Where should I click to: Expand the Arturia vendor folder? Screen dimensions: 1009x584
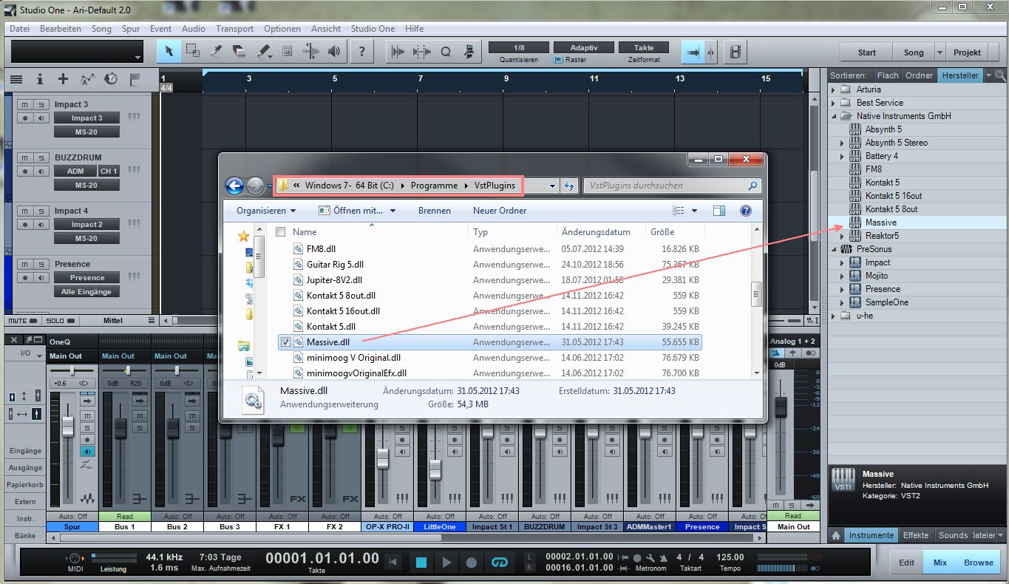834,89
